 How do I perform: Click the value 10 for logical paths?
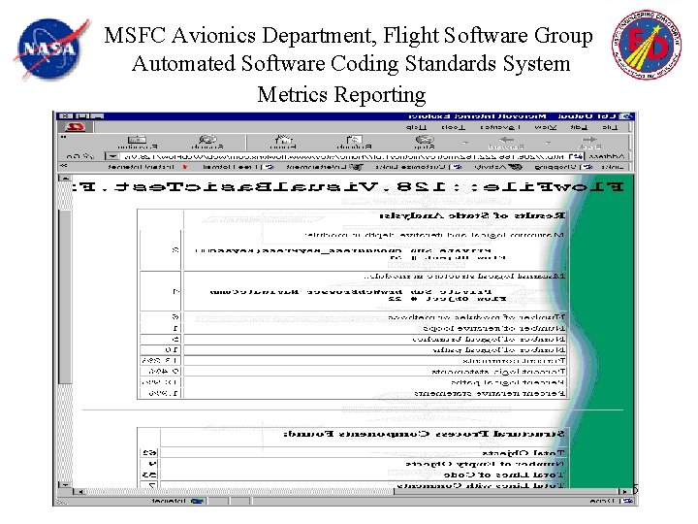pyautogui.click(x=172, y=350)
